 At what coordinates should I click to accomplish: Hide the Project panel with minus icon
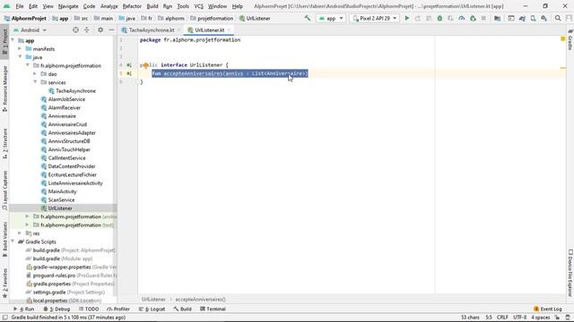click(111, 30)
